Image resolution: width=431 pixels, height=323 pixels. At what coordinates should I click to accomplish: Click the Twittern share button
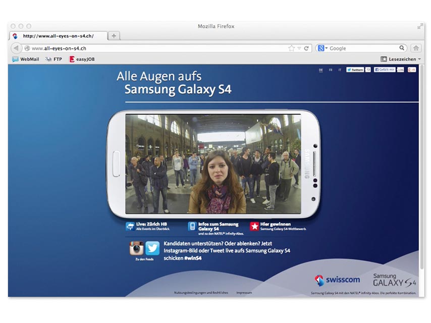(x=355, y=70)
